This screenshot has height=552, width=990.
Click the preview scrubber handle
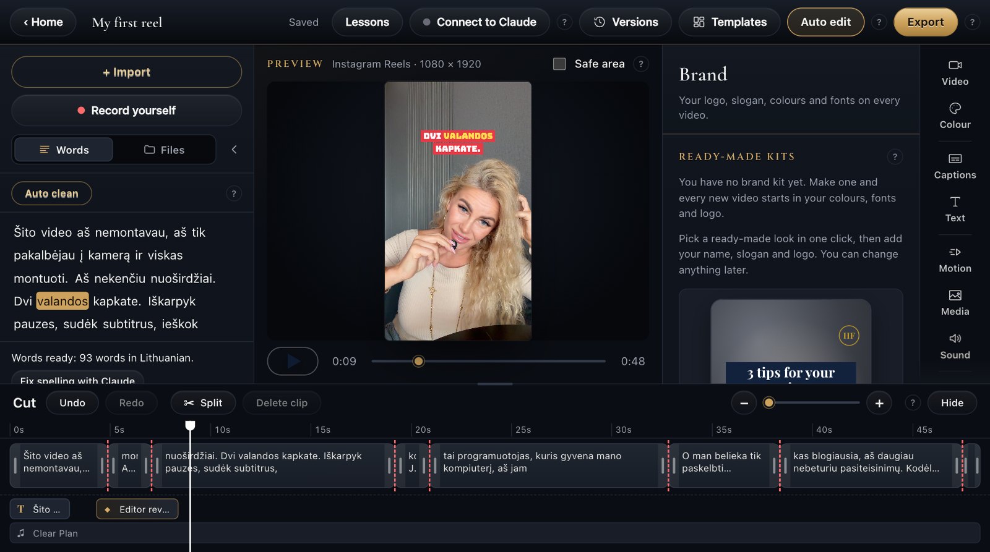(x=419, y=361)
